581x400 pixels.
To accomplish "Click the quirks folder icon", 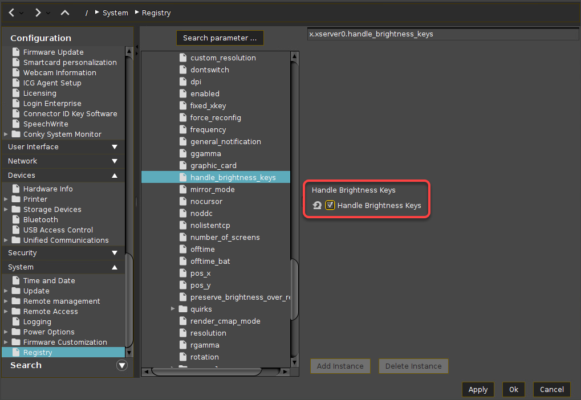I will (183, 309).
